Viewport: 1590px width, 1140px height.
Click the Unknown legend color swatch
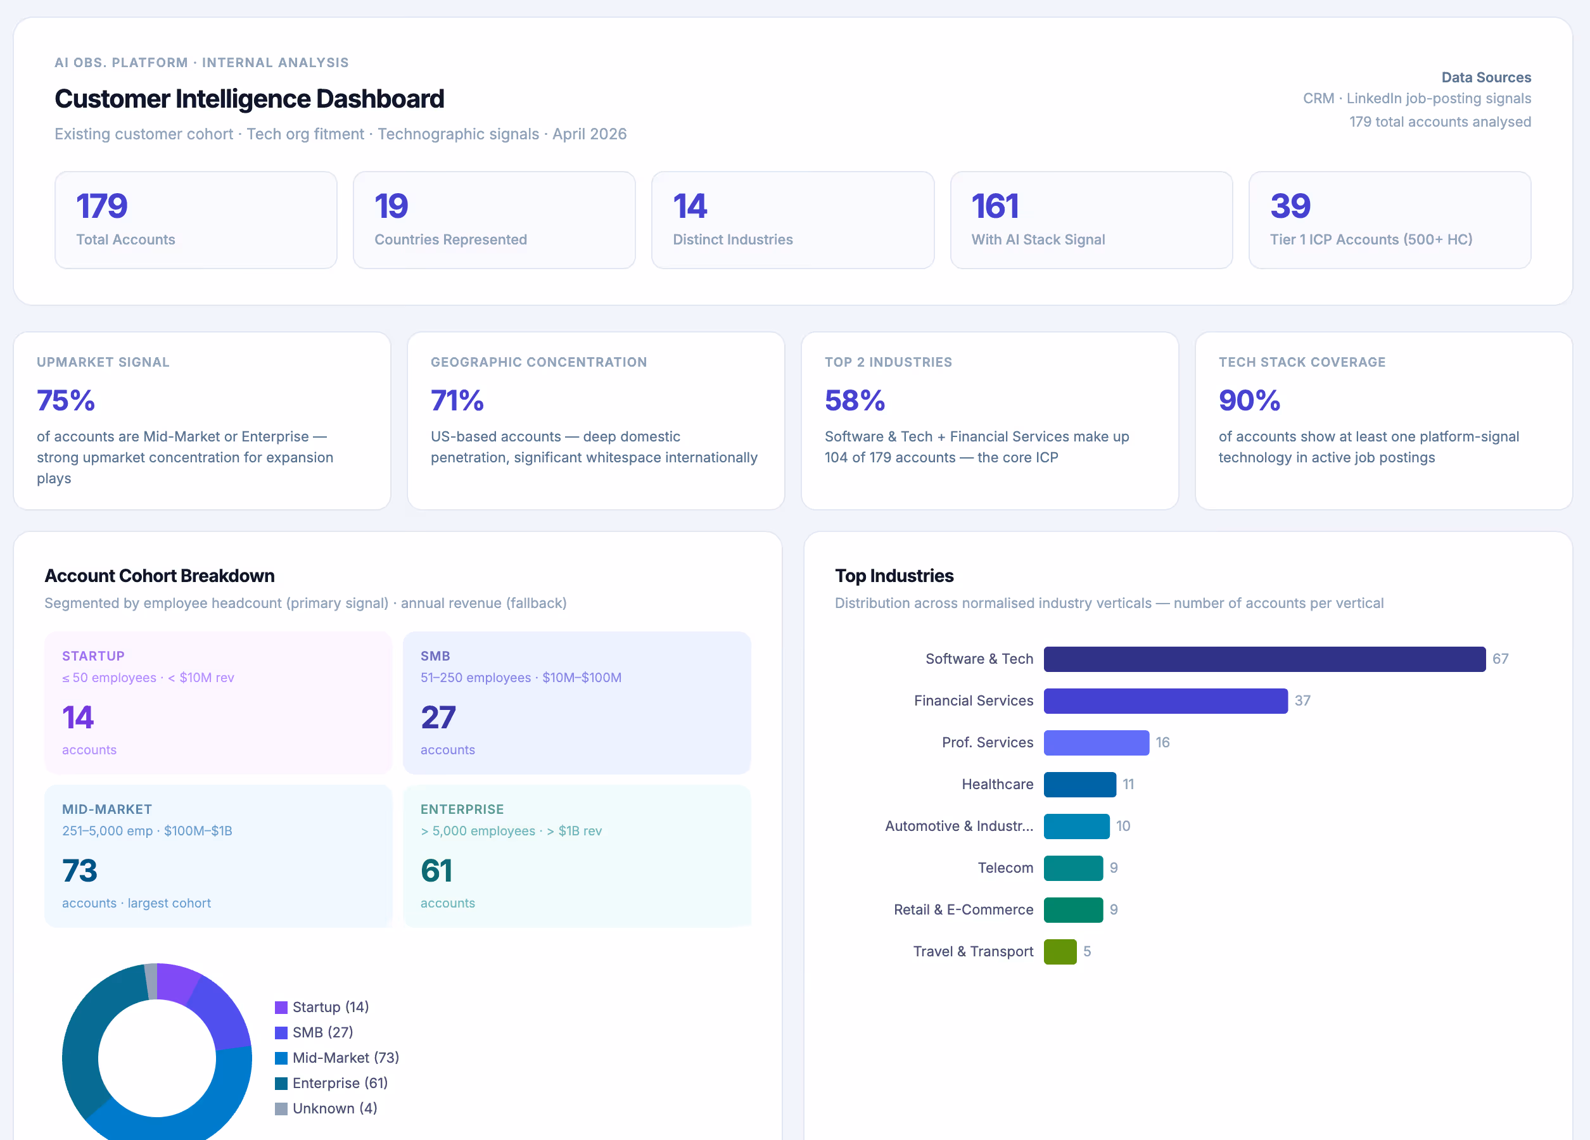click(x=281, y=1108)
